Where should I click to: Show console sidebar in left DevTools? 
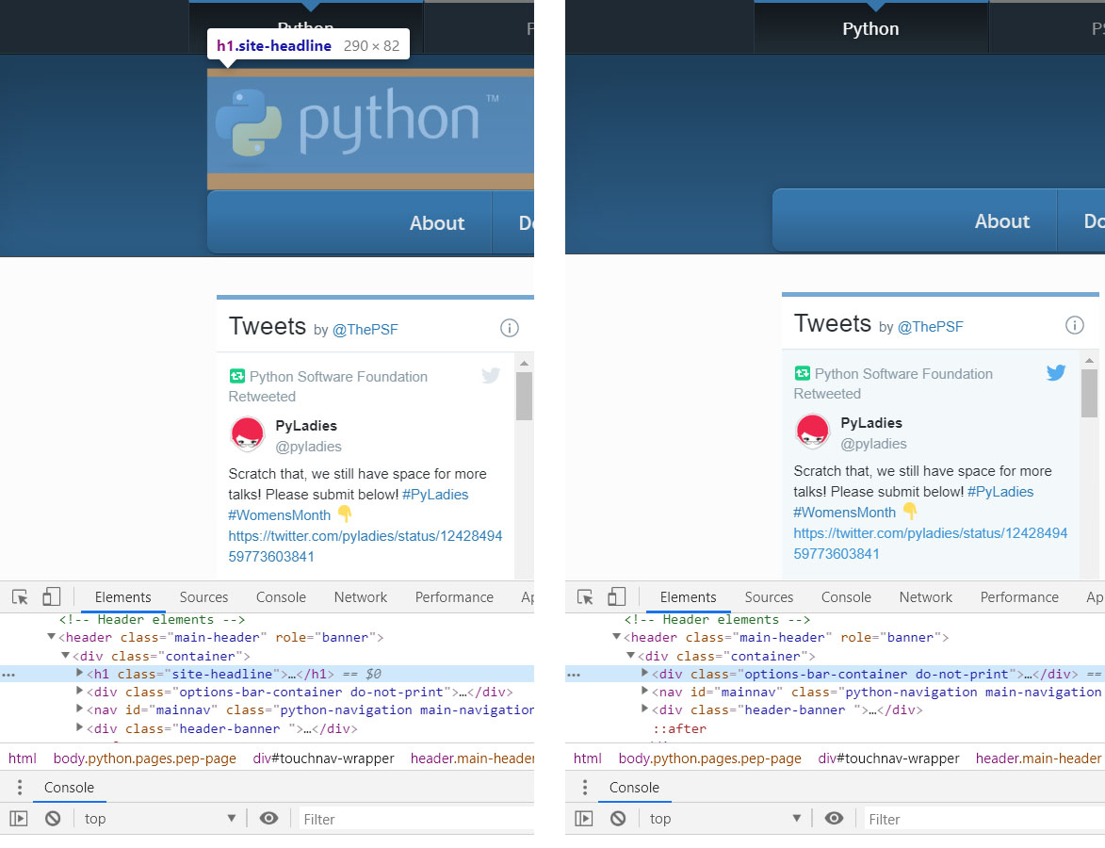click(18, 819)
